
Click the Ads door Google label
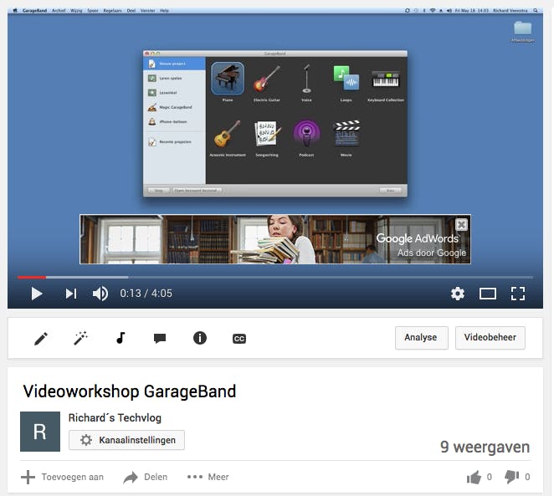click(x=431, y=253)
